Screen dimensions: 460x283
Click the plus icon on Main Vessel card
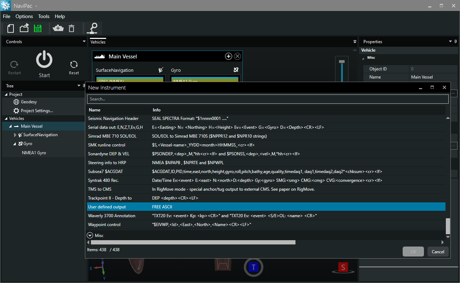pos(229,56)
